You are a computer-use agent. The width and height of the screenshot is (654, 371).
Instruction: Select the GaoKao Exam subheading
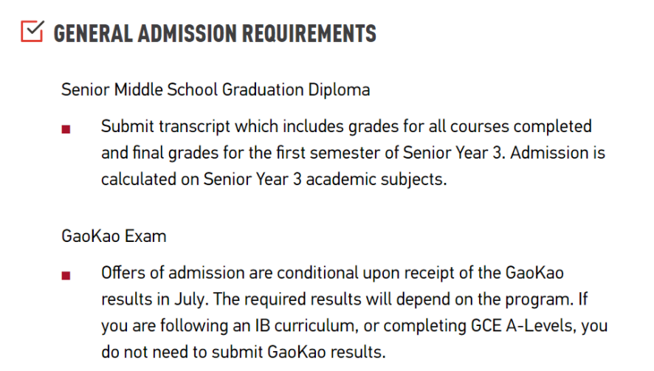click(114, 236)
